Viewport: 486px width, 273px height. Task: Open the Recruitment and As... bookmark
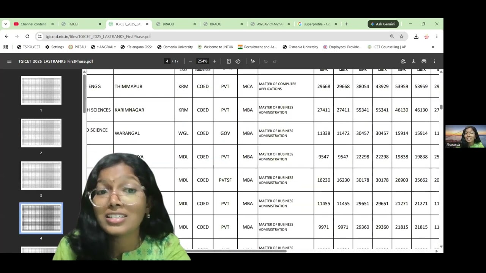(257, 47)
